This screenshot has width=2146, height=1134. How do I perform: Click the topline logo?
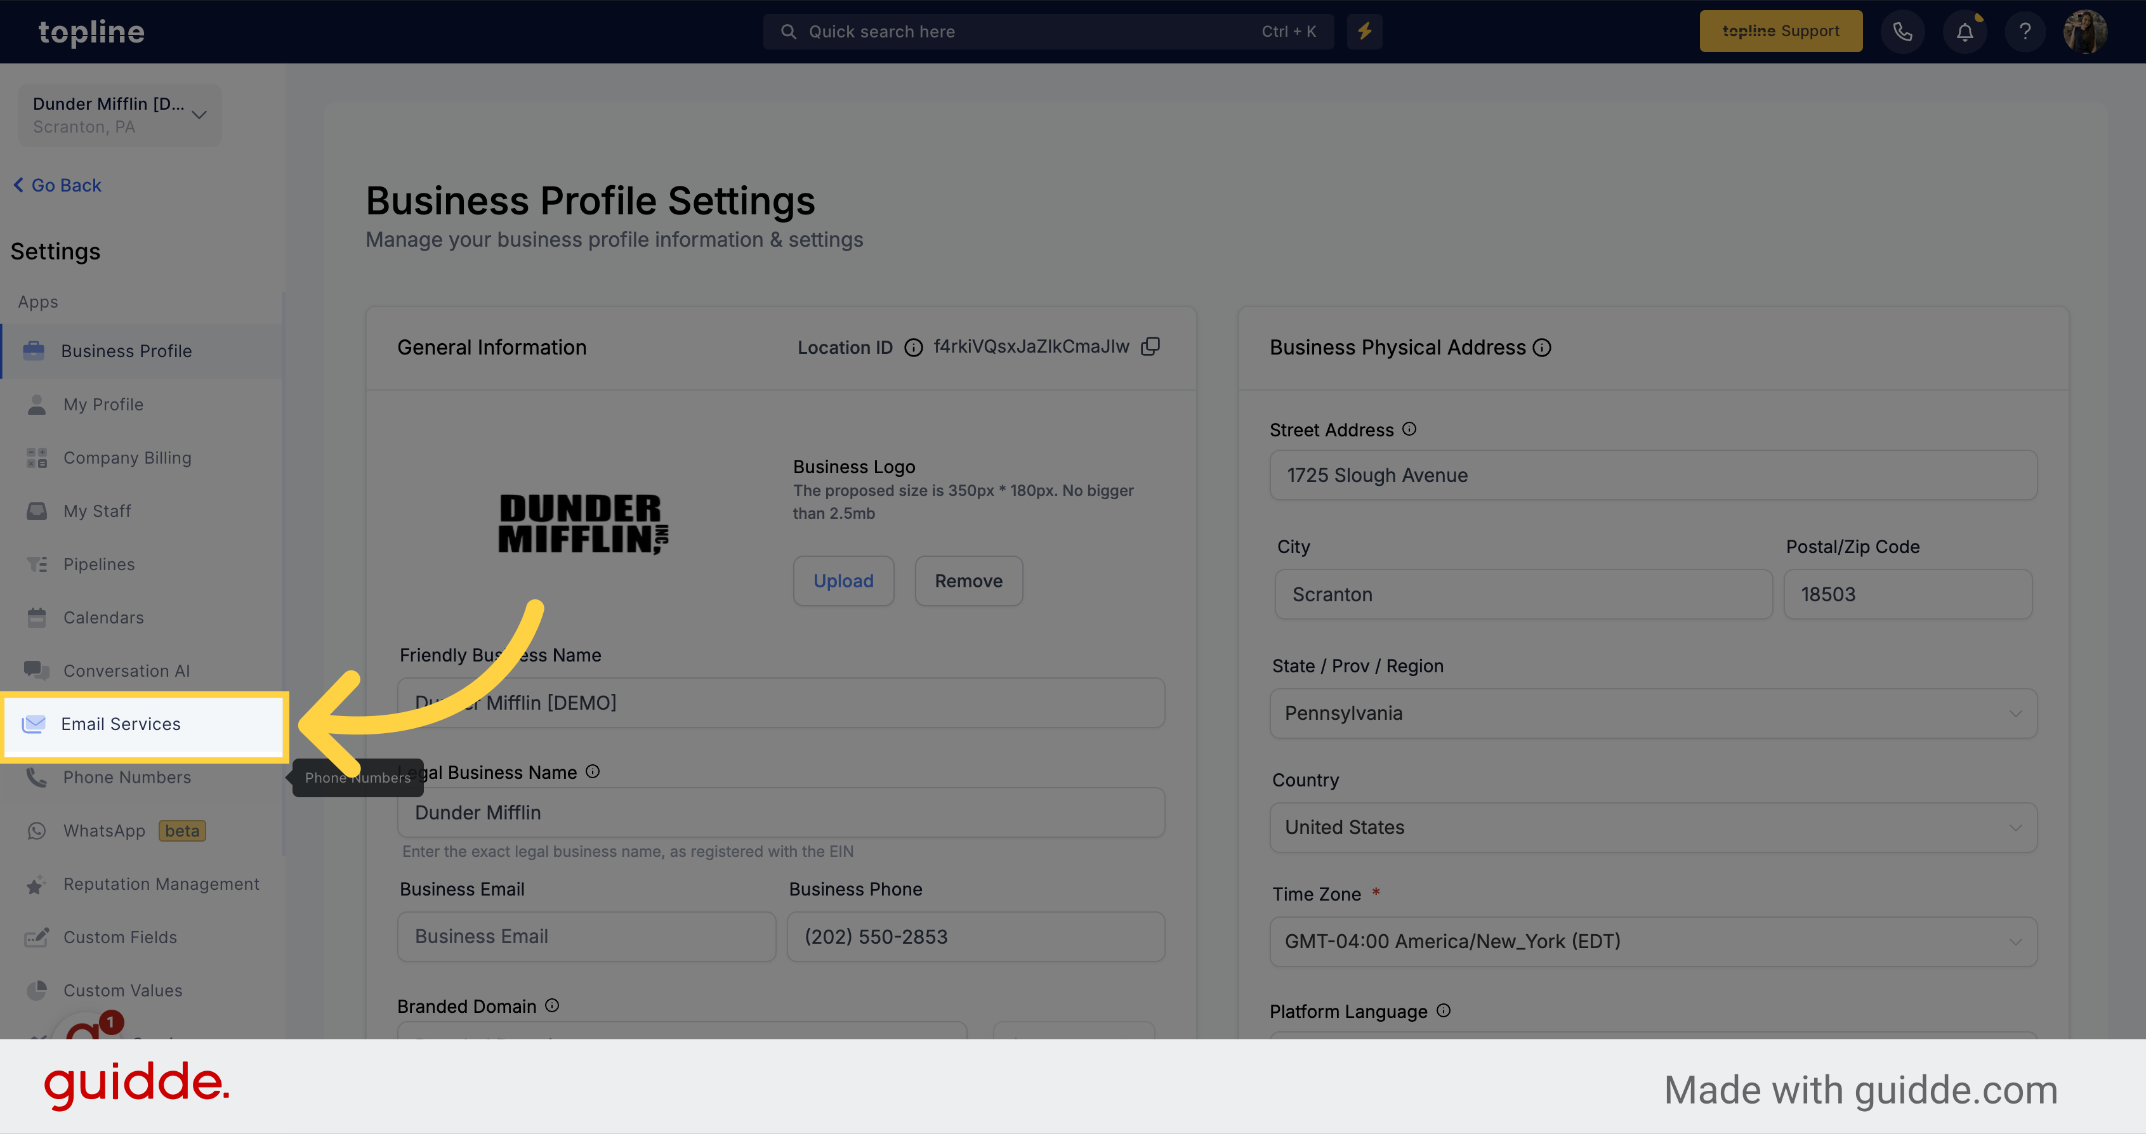pyautogui.click(x=91, y=32)
